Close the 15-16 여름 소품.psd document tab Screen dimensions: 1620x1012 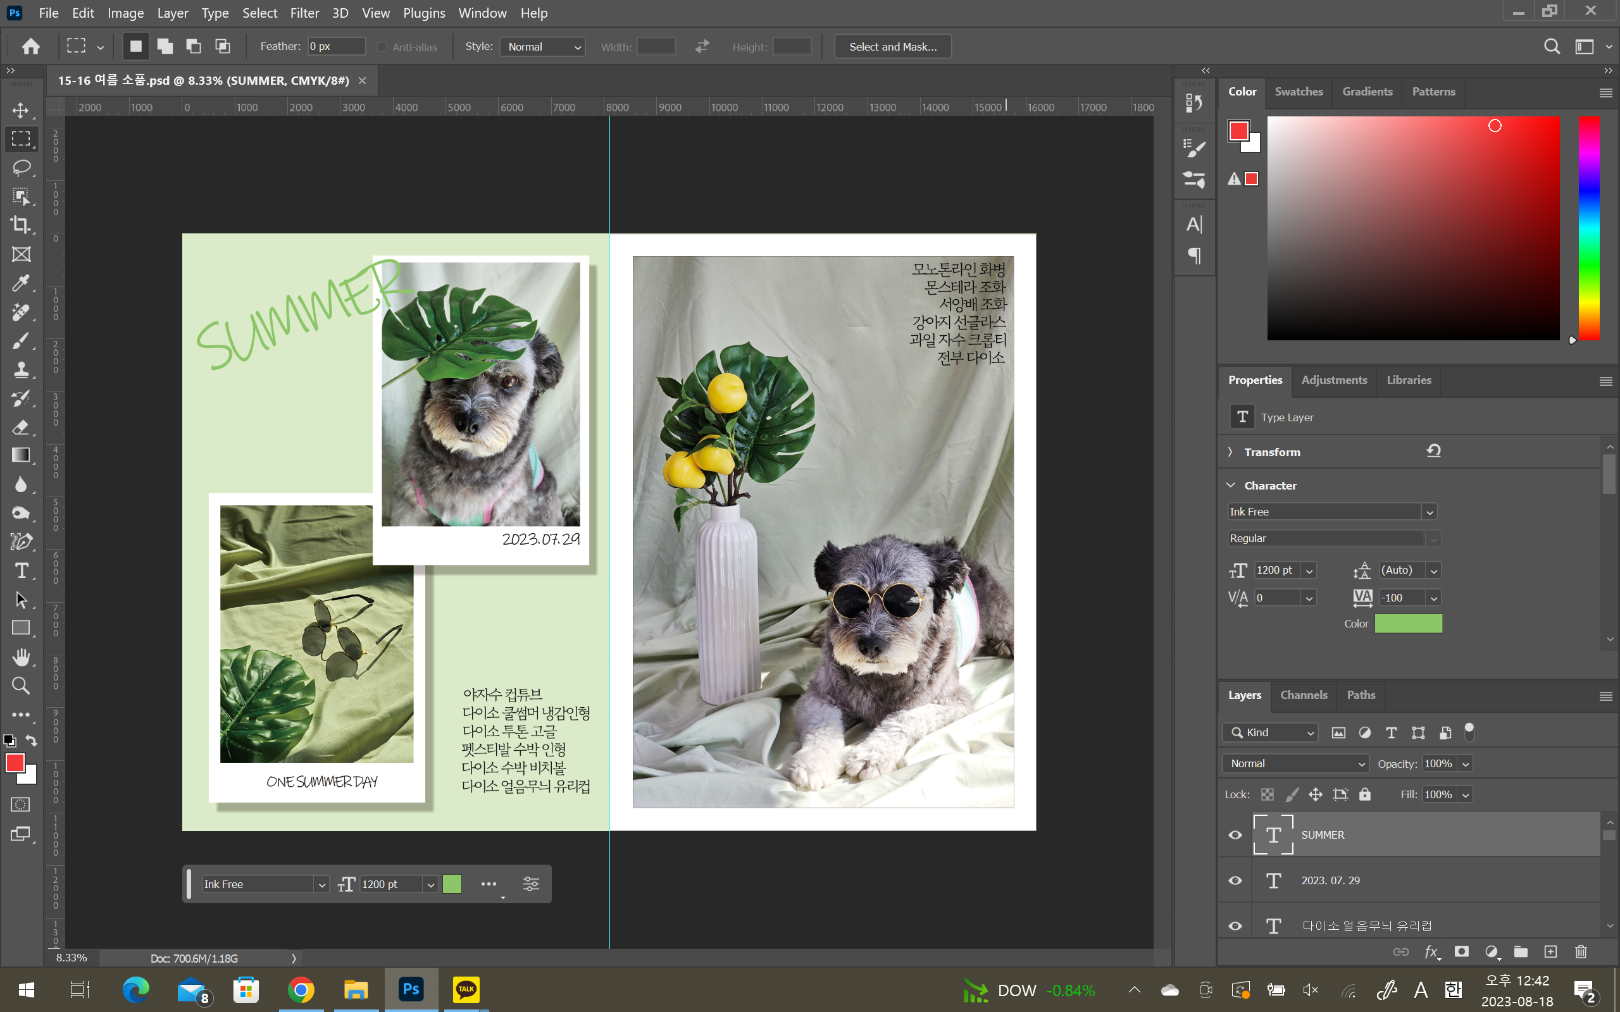362,81
